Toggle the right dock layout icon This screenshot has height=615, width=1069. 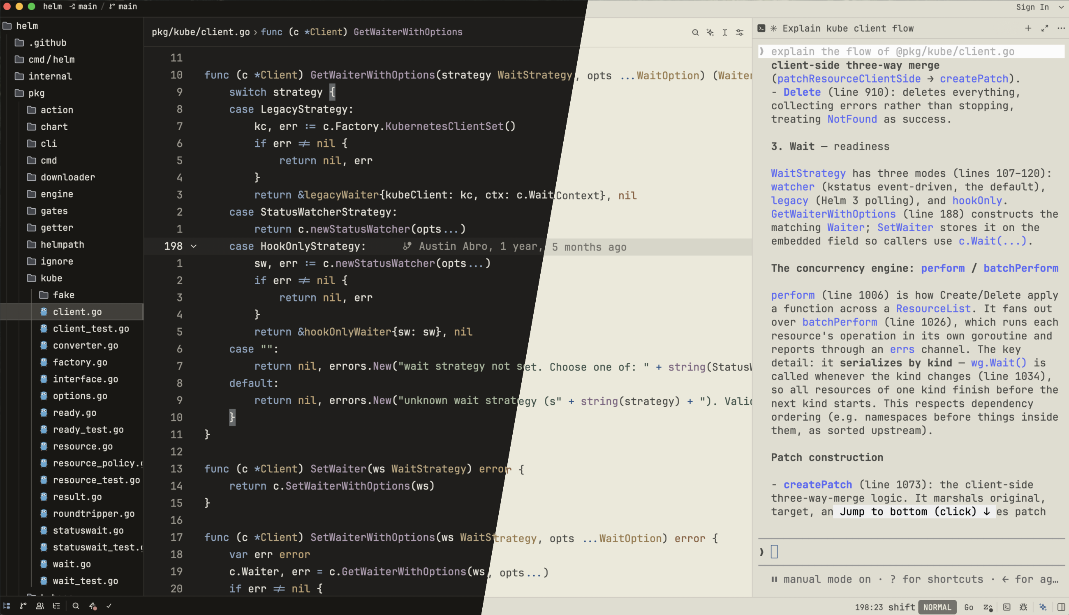(1061, 607)
